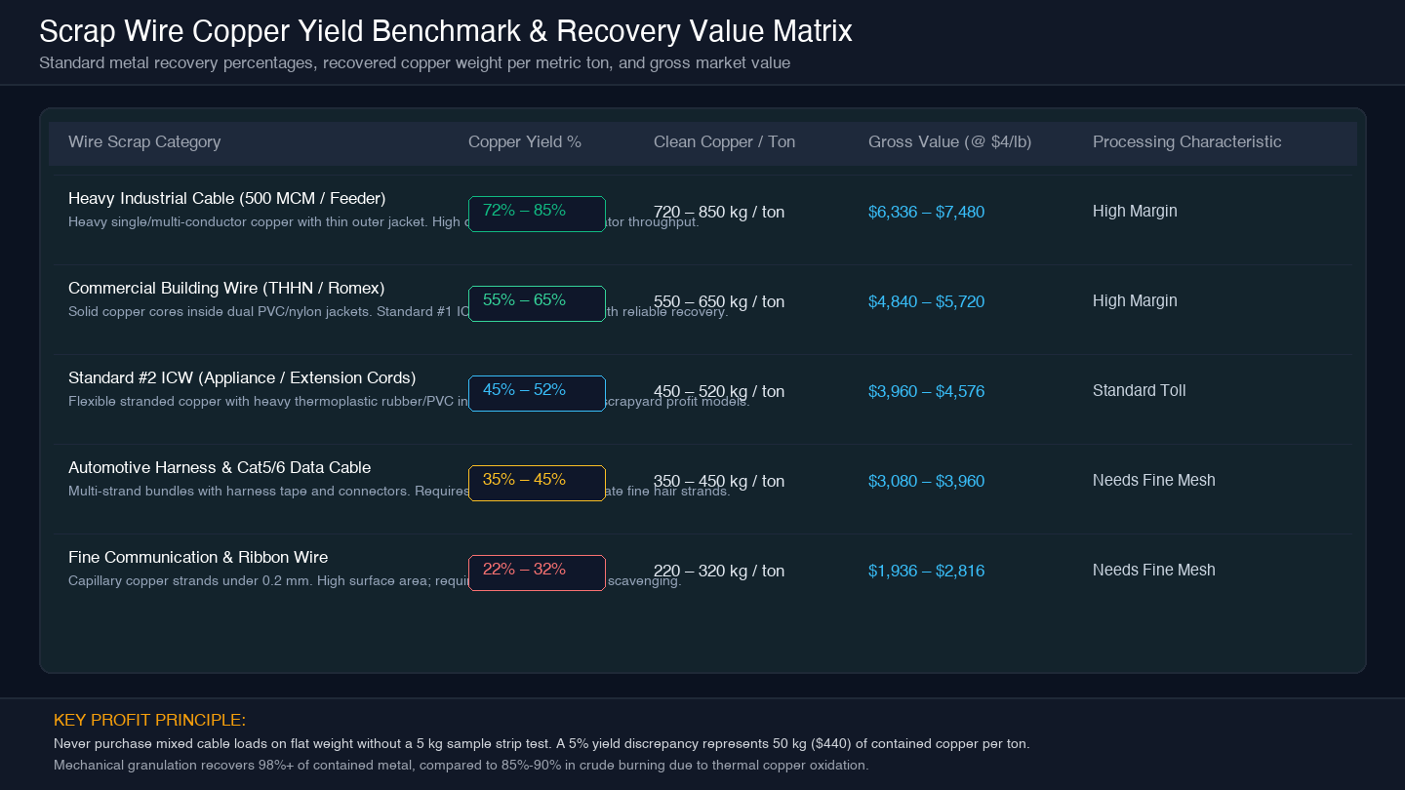Click the "Multi-strand bundles with harness tape" description

(399, 492)
